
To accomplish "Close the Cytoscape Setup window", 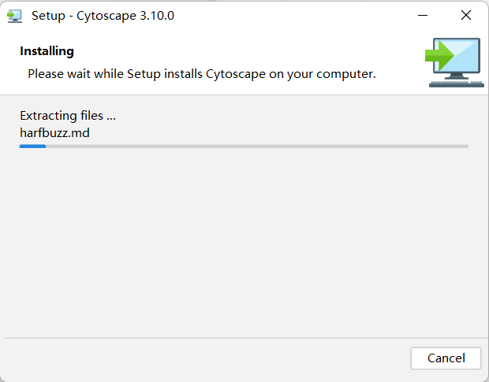I will click(465, 16).
